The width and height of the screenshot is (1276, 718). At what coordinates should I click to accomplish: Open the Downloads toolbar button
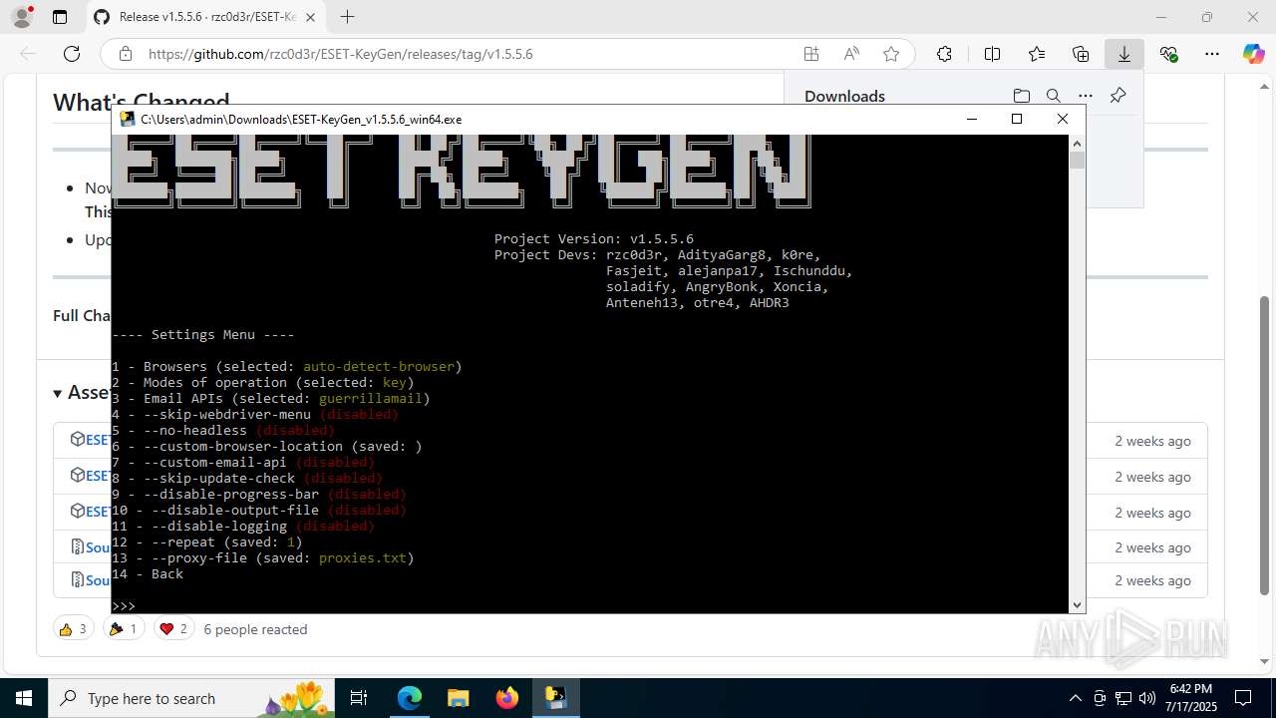(x=1124, y=54)
